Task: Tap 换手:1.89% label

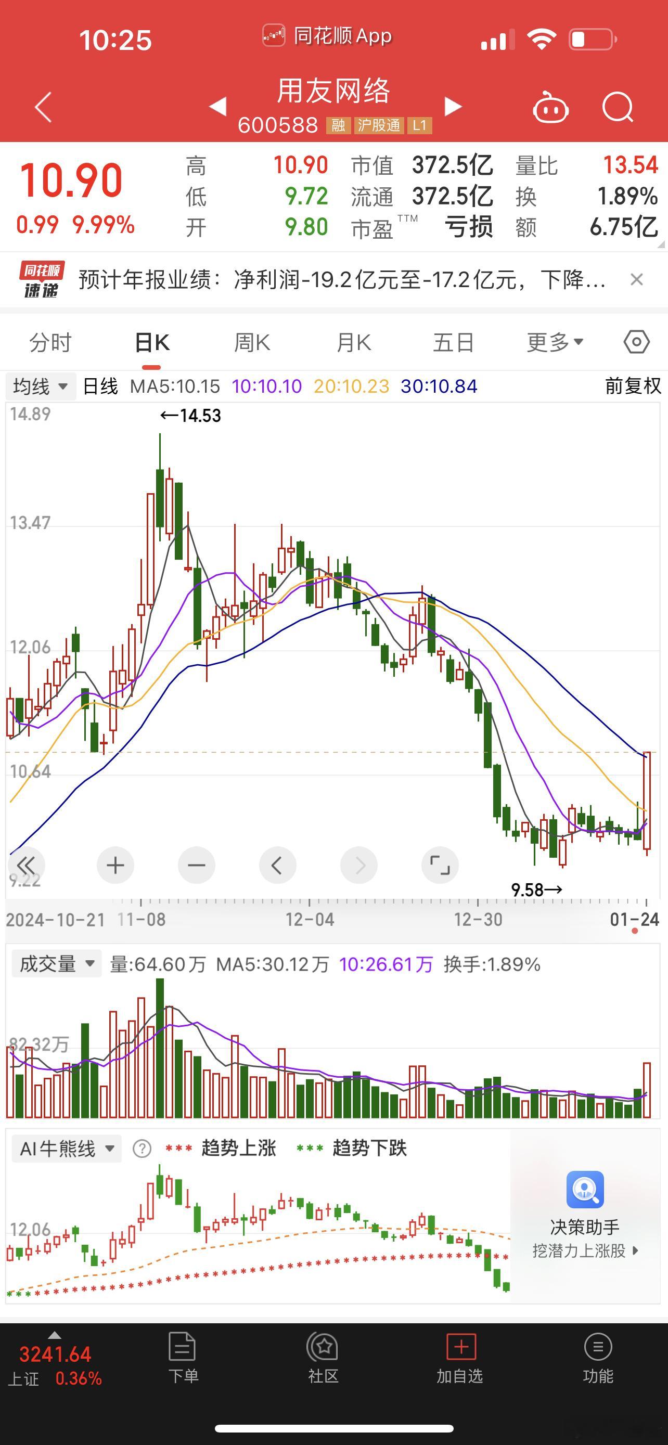Action: point(492,964)
